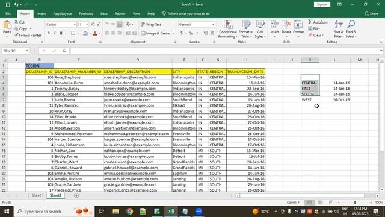Click Increase Decimal icon
385x217 pixels.
[x=206, y=33]
